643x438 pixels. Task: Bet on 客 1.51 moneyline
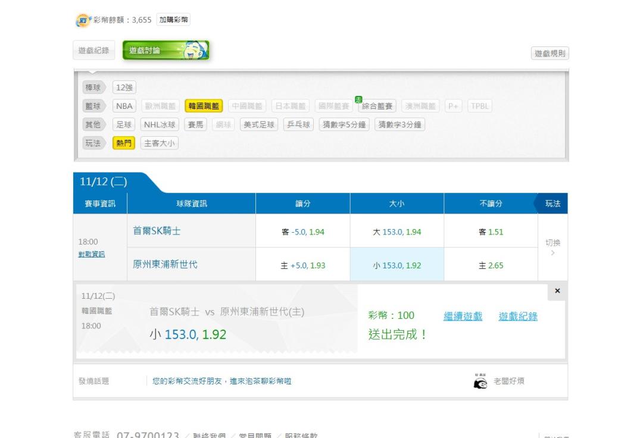click(491, 232)
